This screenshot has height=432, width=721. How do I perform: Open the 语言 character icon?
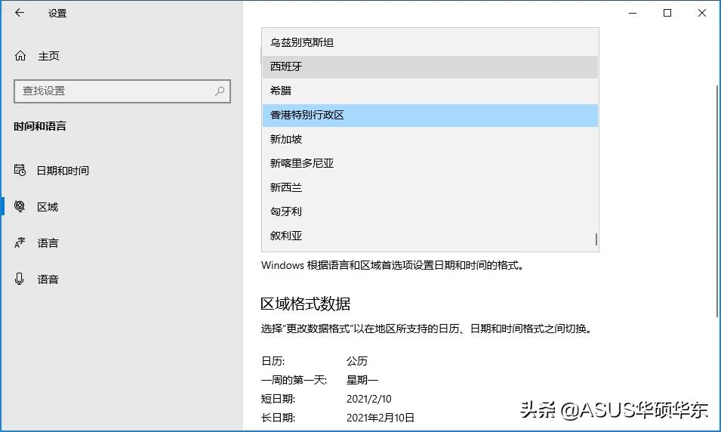pos(20,243)
